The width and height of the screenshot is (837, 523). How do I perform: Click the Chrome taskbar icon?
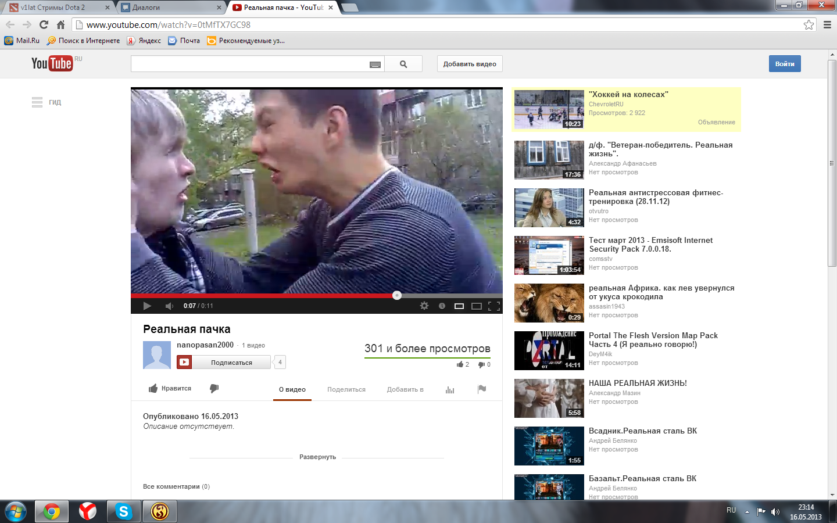(52, 511)
